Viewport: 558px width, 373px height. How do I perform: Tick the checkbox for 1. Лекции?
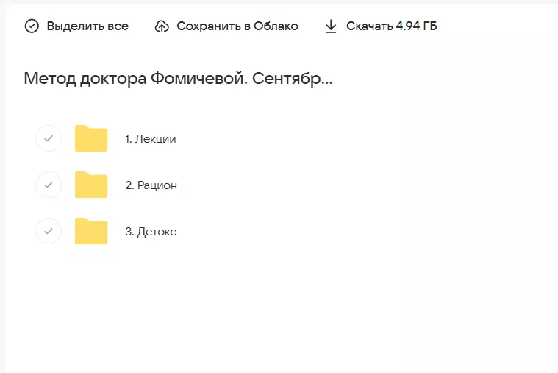click(49, 138)
